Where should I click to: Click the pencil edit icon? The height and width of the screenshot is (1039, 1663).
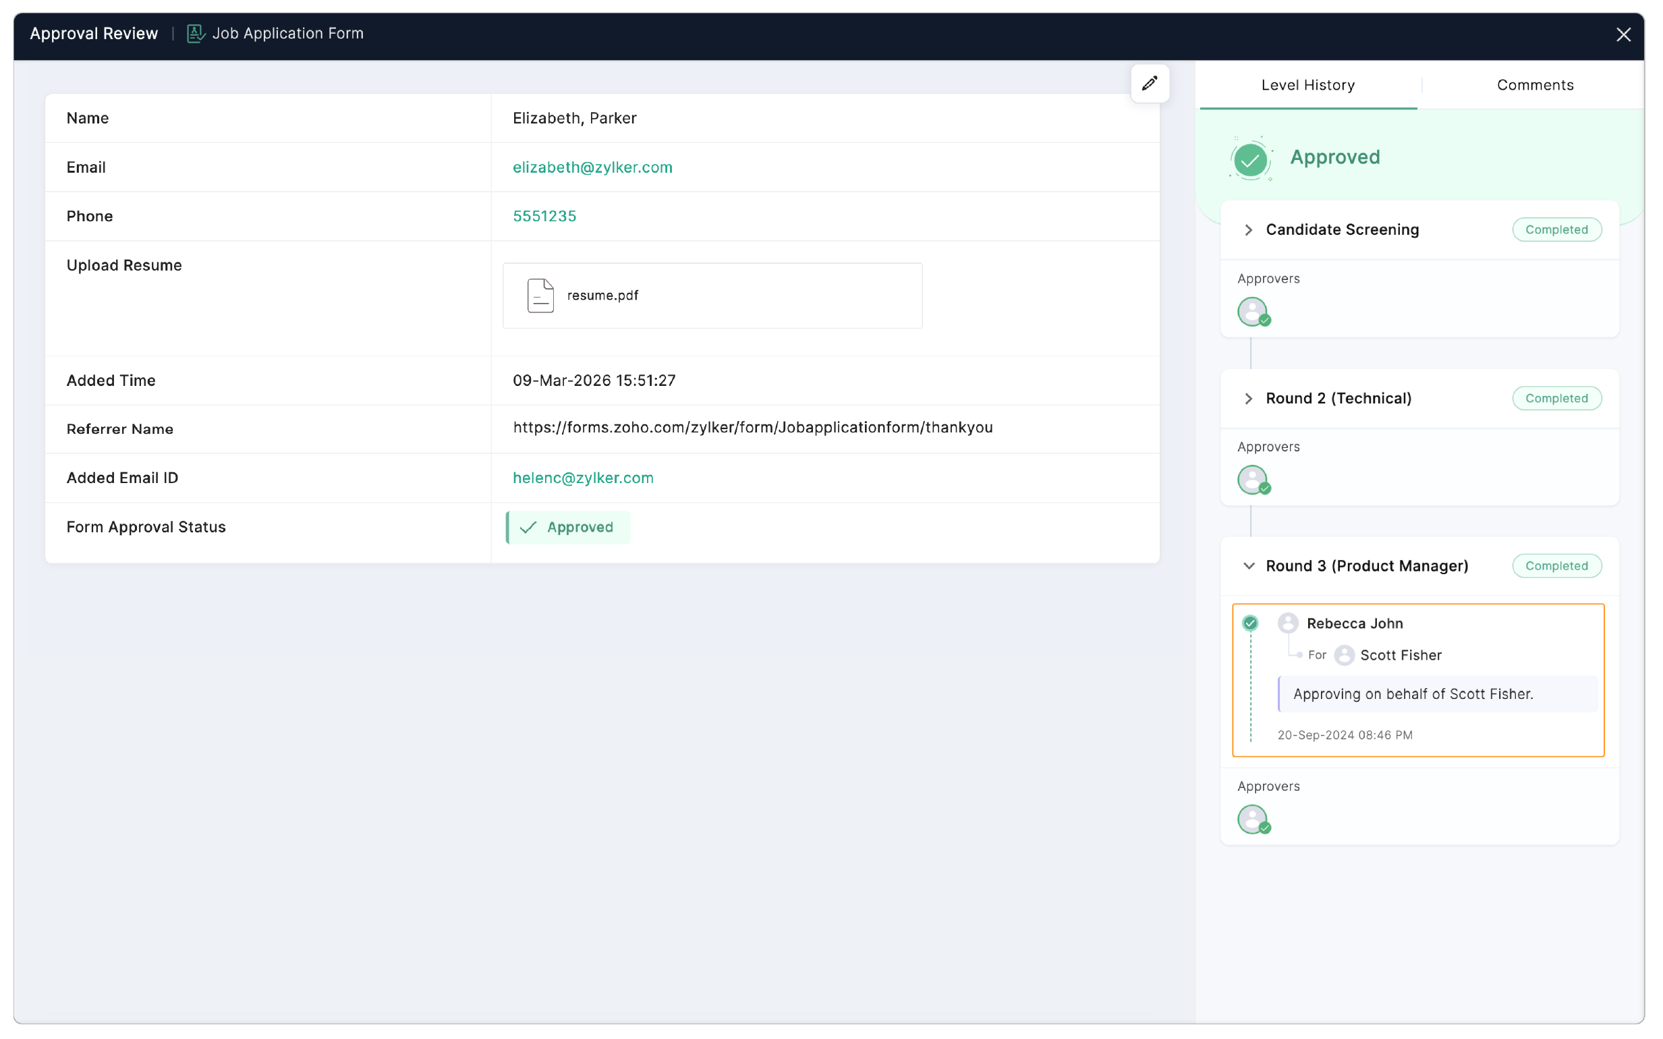click(x=1149, y=84)
